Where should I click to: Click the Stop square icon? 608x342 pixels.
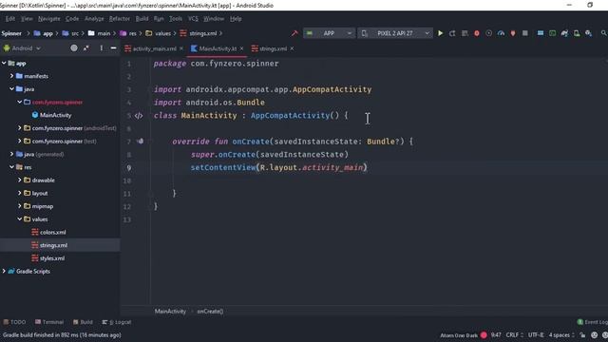(x=525, y=33)
